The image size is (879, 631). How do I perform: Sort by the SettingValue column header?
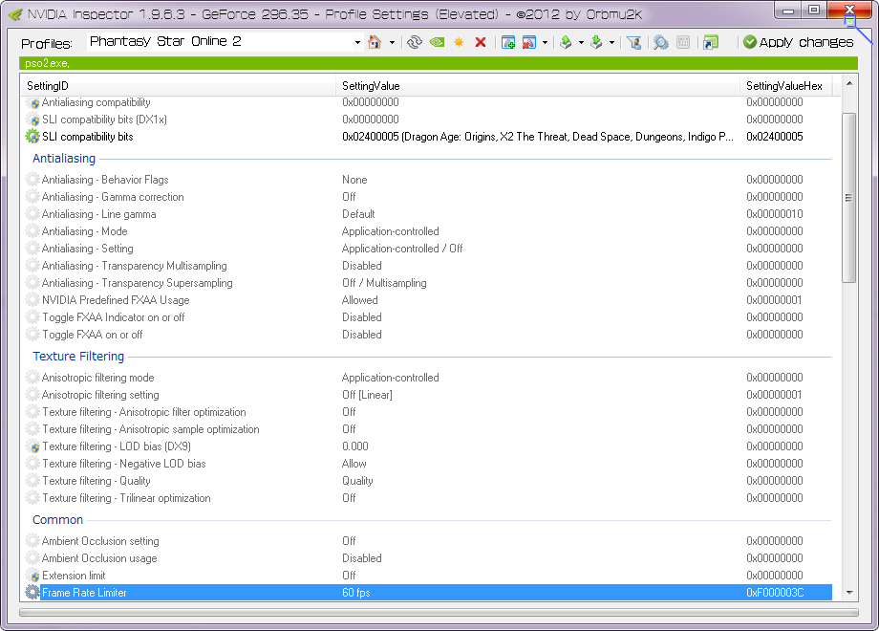coord(538,86)
